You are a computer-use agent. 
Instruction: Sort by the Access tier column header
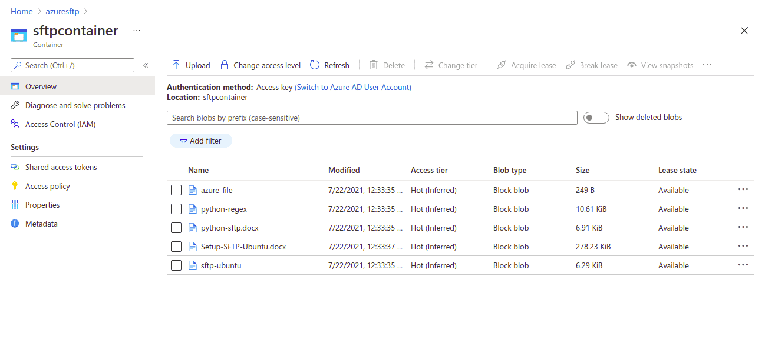pyautogui.click(x=429, y=170)
